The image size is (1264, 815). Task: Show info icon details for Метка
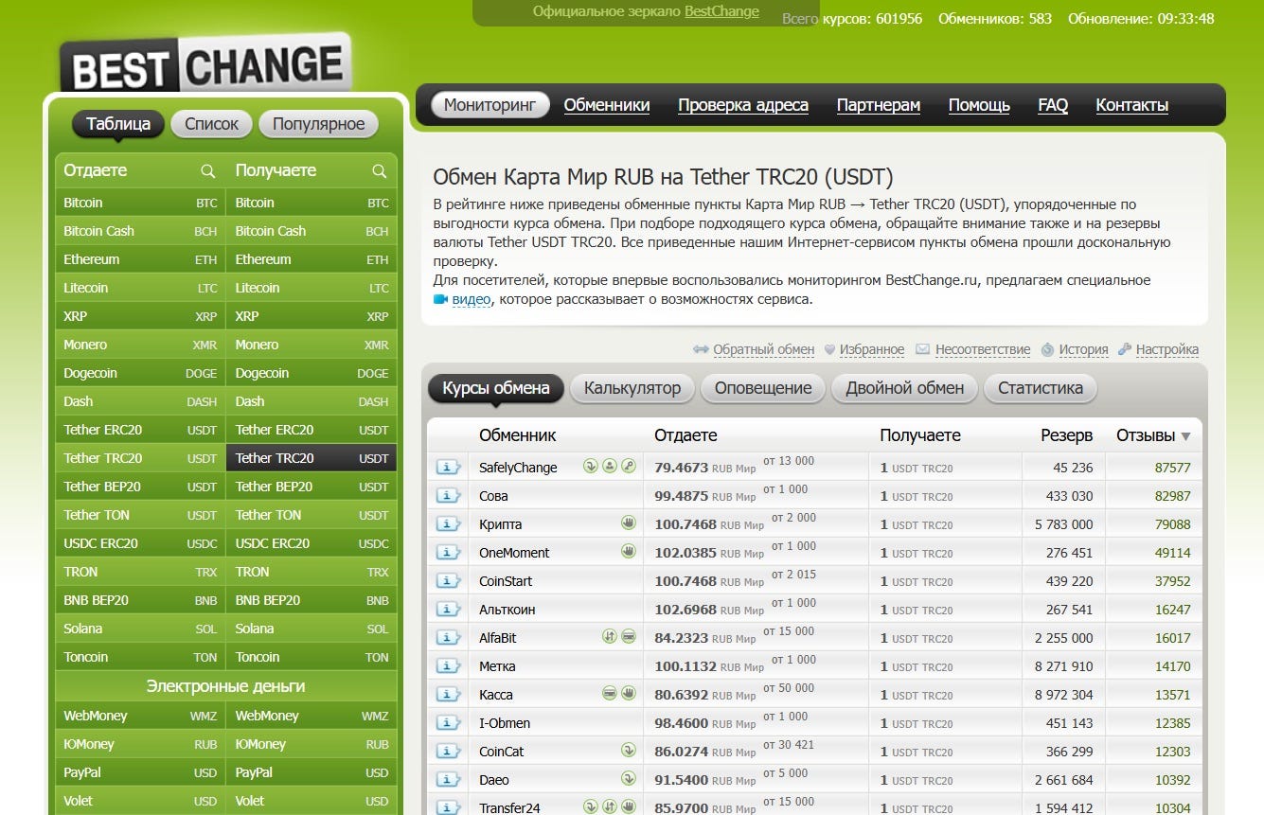point(448,666)
